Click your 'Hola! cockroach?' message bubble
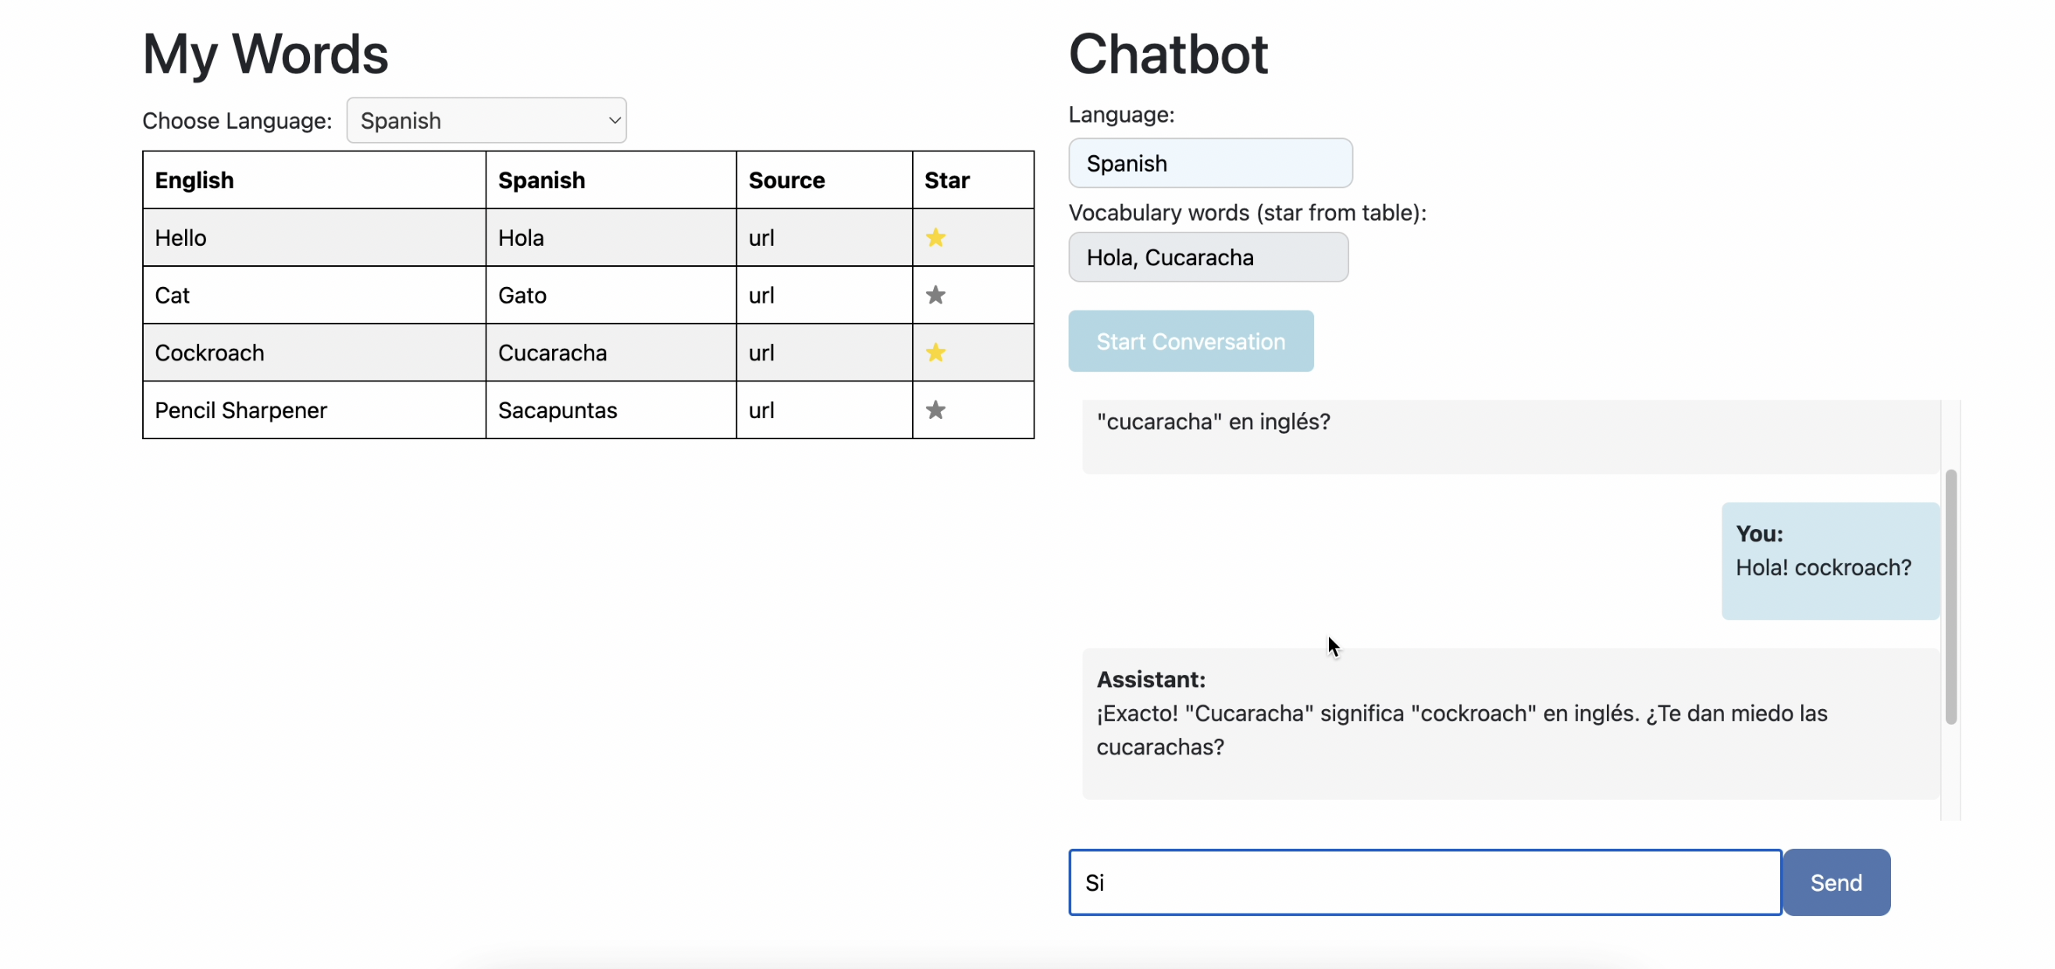Screen dimensions: 2055x969 pyautogui.click(x=1830, y=561)
